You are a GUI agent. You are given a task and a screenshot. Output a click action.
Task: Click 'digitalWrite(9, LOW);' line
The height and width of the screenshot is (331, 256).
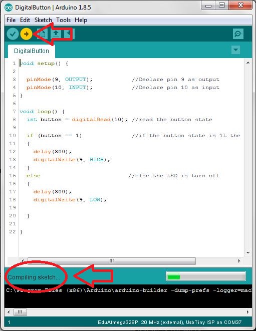pyautogui.click(x=70, y=200)
